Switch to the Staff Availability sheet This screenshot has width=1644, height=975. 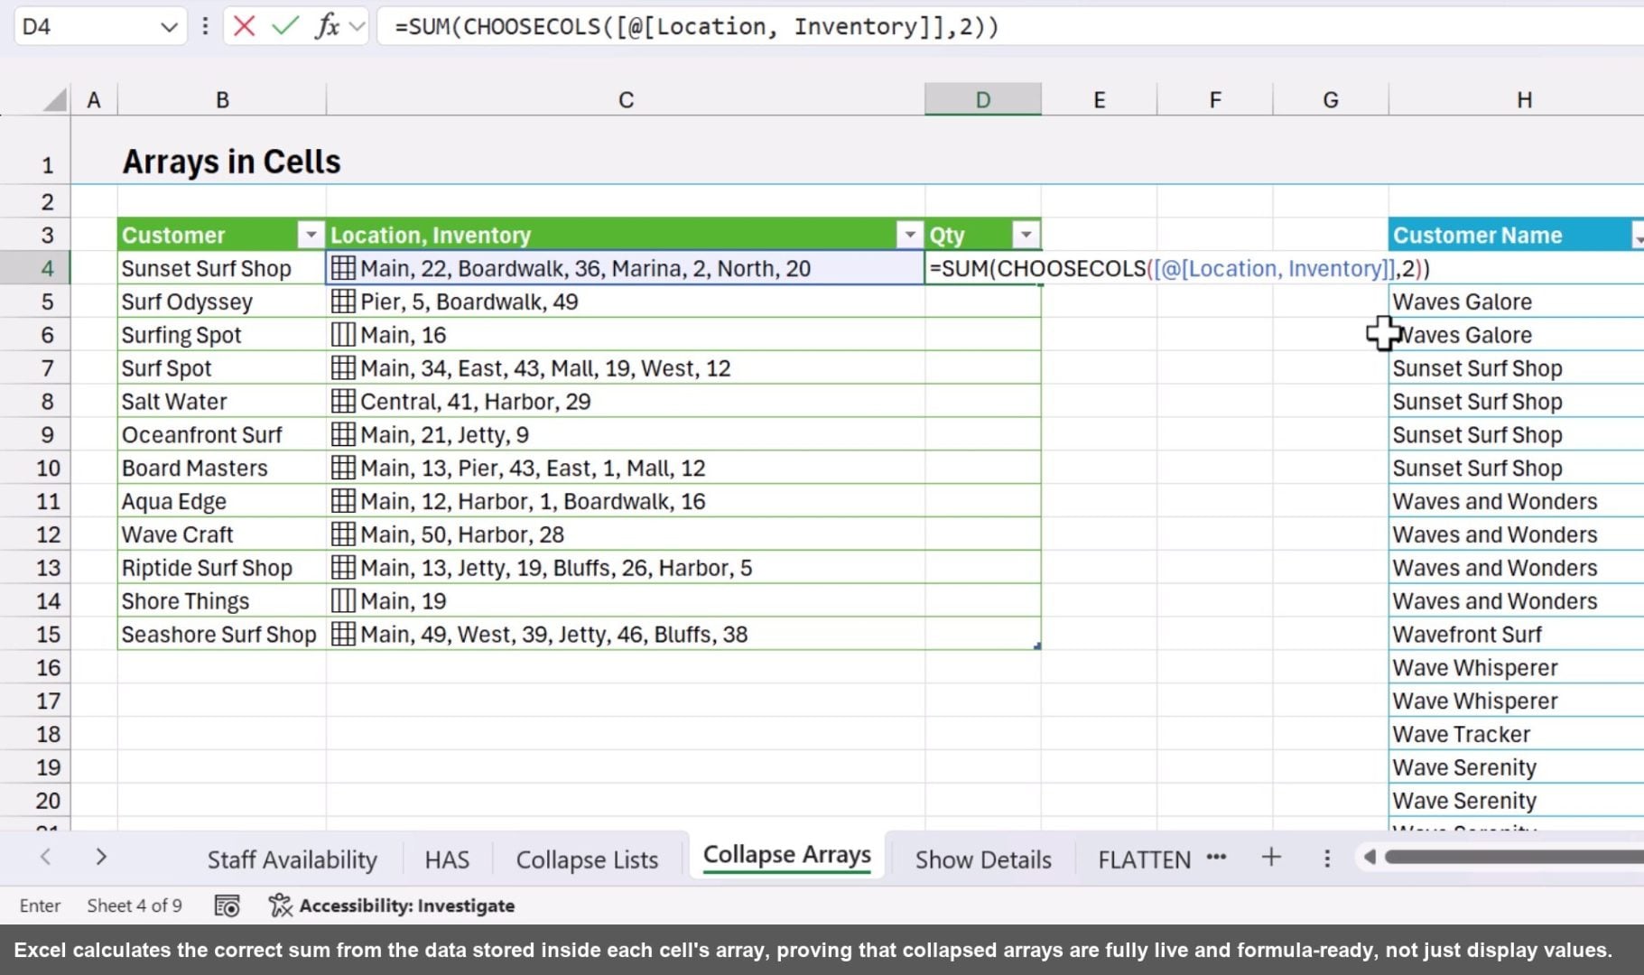tap(293, 859)
